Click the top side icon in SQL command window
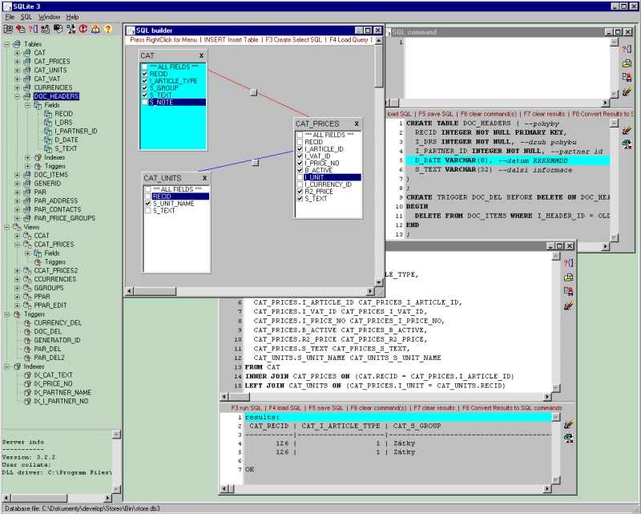 pos(627,49)
